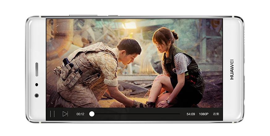
Task: Tap the front camera lens
Action: (37, 95)
